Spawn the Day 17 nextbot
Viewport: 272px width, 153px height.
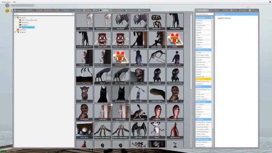pos(102,76)
